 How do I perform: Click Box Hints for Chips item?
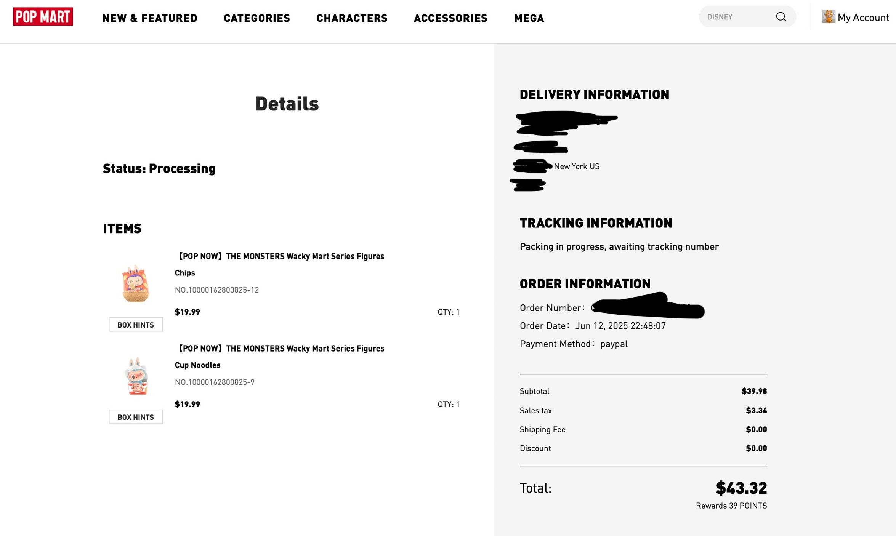136,325
